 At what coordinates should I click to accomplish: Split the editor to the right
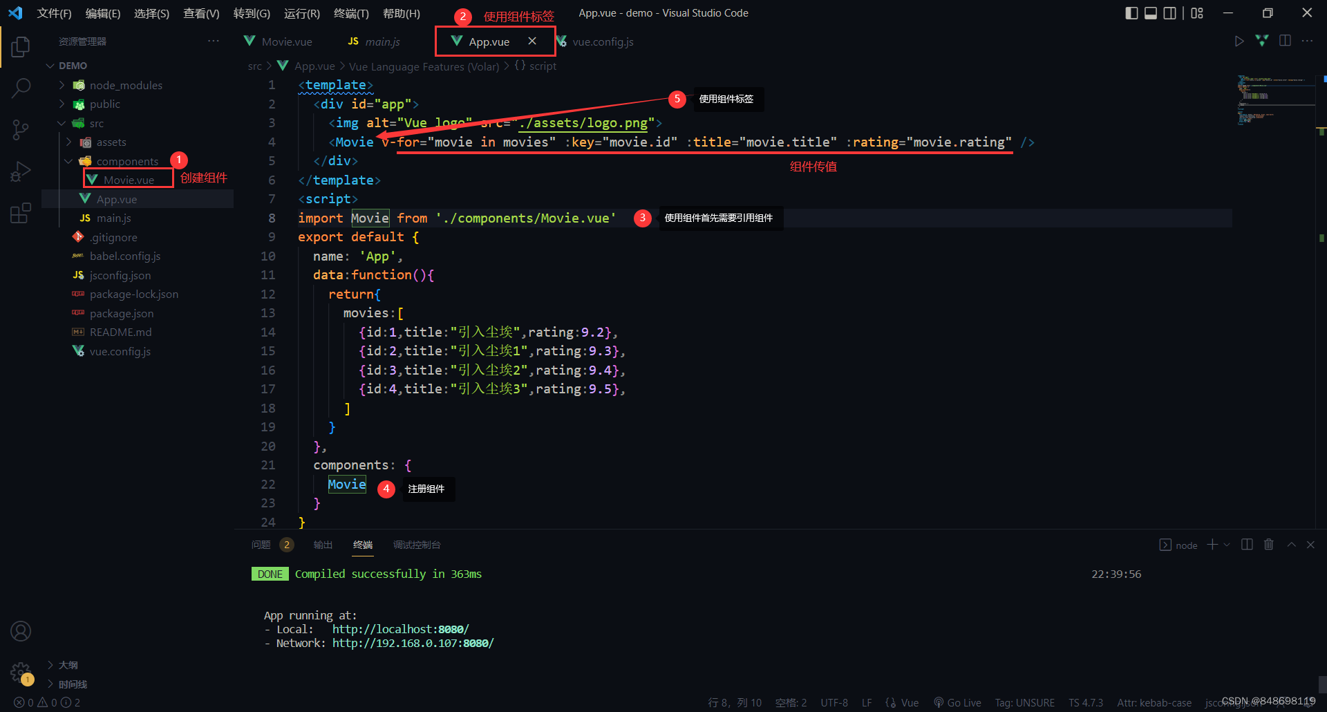click(1285, 41)
